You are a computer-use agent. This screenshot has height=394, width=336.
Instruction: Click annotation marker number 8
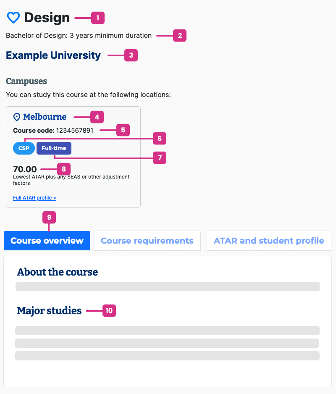(x=63, y=169)
